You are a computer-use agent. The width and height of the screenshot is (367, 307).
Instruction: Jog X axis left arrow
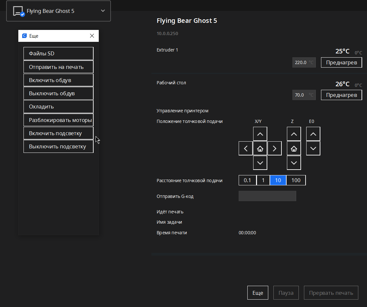point(246,148)
